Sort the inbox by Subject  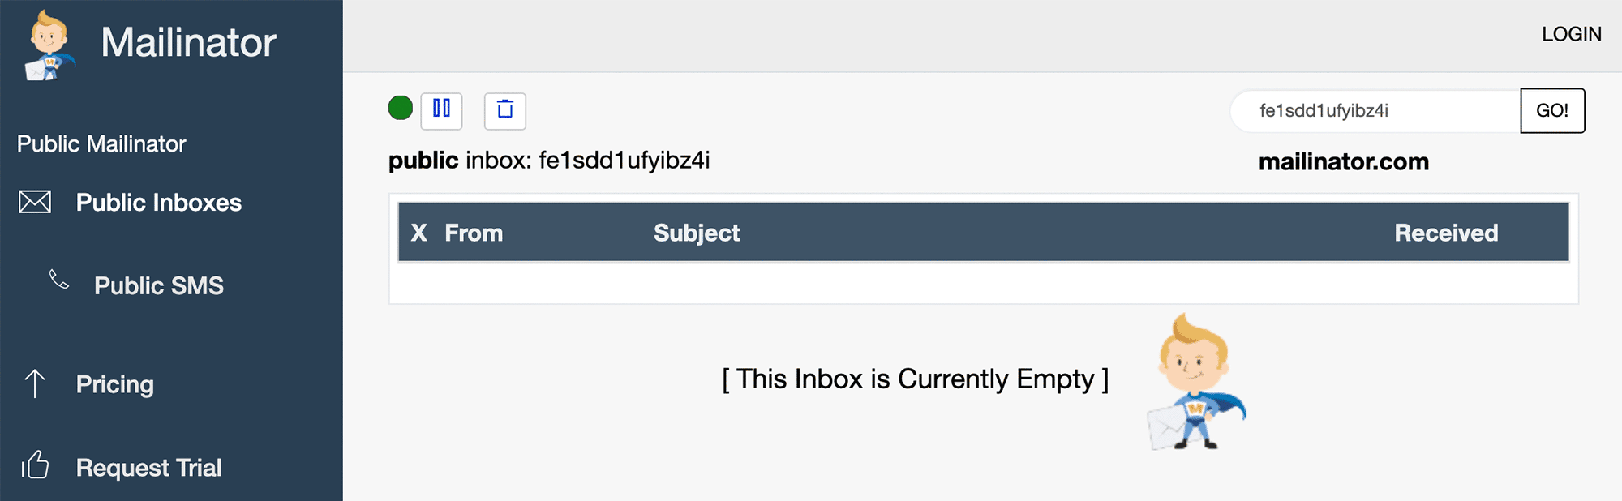pyautogui.click(x=696, y=233)
